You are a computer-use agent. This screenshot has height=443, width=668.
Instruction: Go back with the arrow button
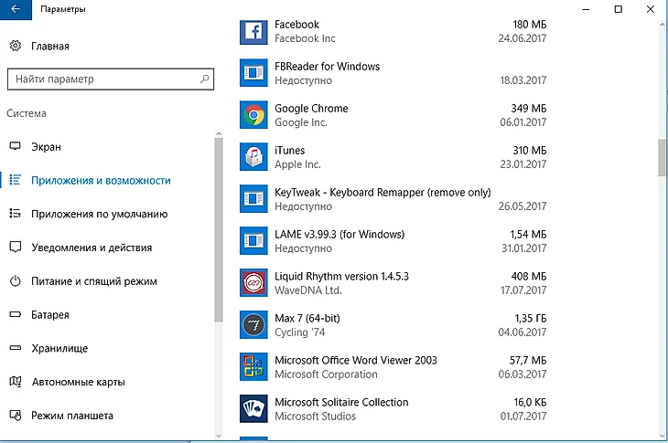(x=16, y=9)
